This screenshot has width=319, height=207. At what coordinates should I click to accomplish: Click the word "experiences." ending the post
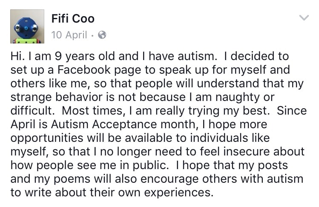tap(179, 193)
